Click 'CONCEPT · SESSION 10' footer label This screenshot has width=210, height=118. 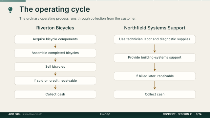pyautogui.click(x=178, y=114)
